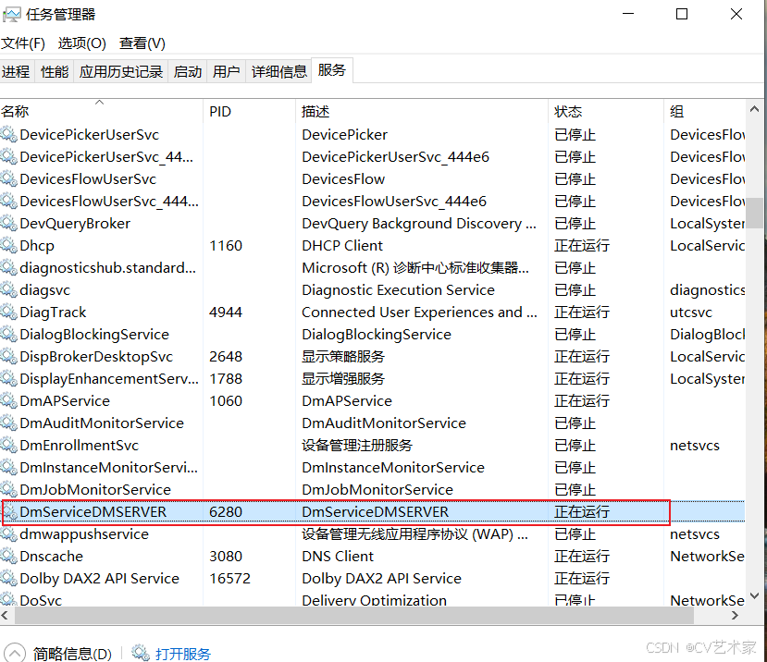Sort services by the 名称 column header
767x662 pixels.
coord(101,112)
